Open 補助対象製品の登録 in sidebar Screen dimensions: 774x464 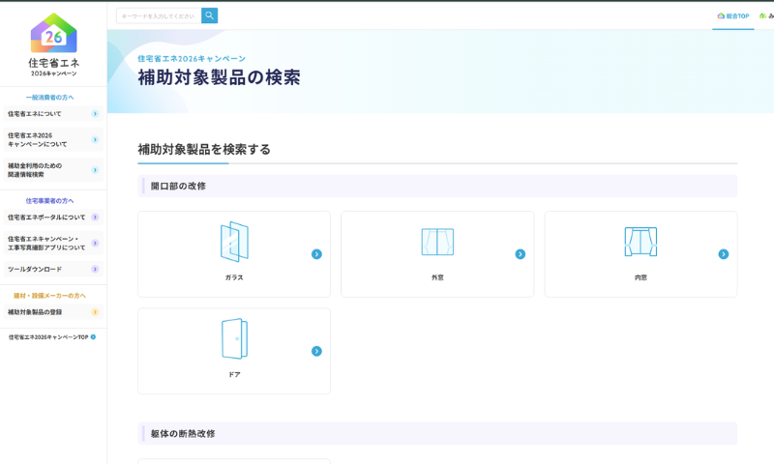pyautogui.click(x=52, y=312)
